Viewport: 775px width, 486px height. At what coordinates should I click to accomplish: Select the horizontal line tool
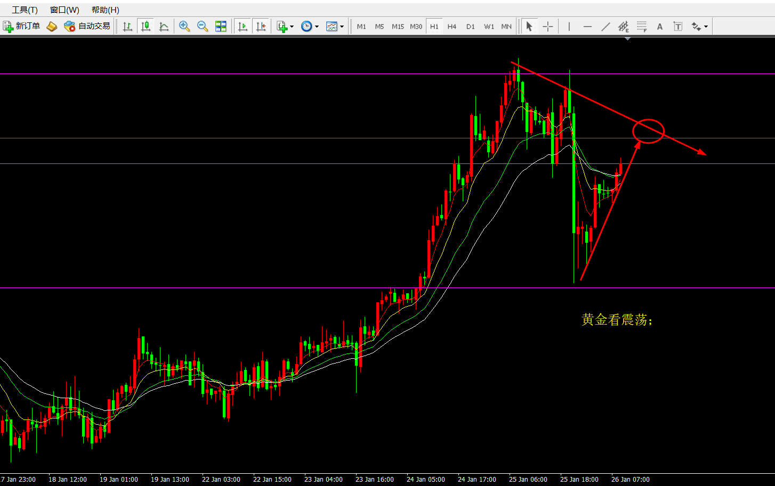point(587,26)
